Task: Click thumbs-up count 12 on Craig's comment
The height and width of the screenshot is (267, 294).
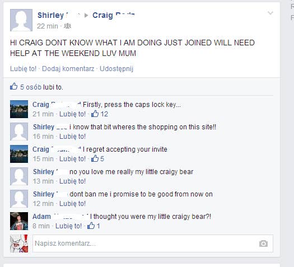Action: coord(100,114)
